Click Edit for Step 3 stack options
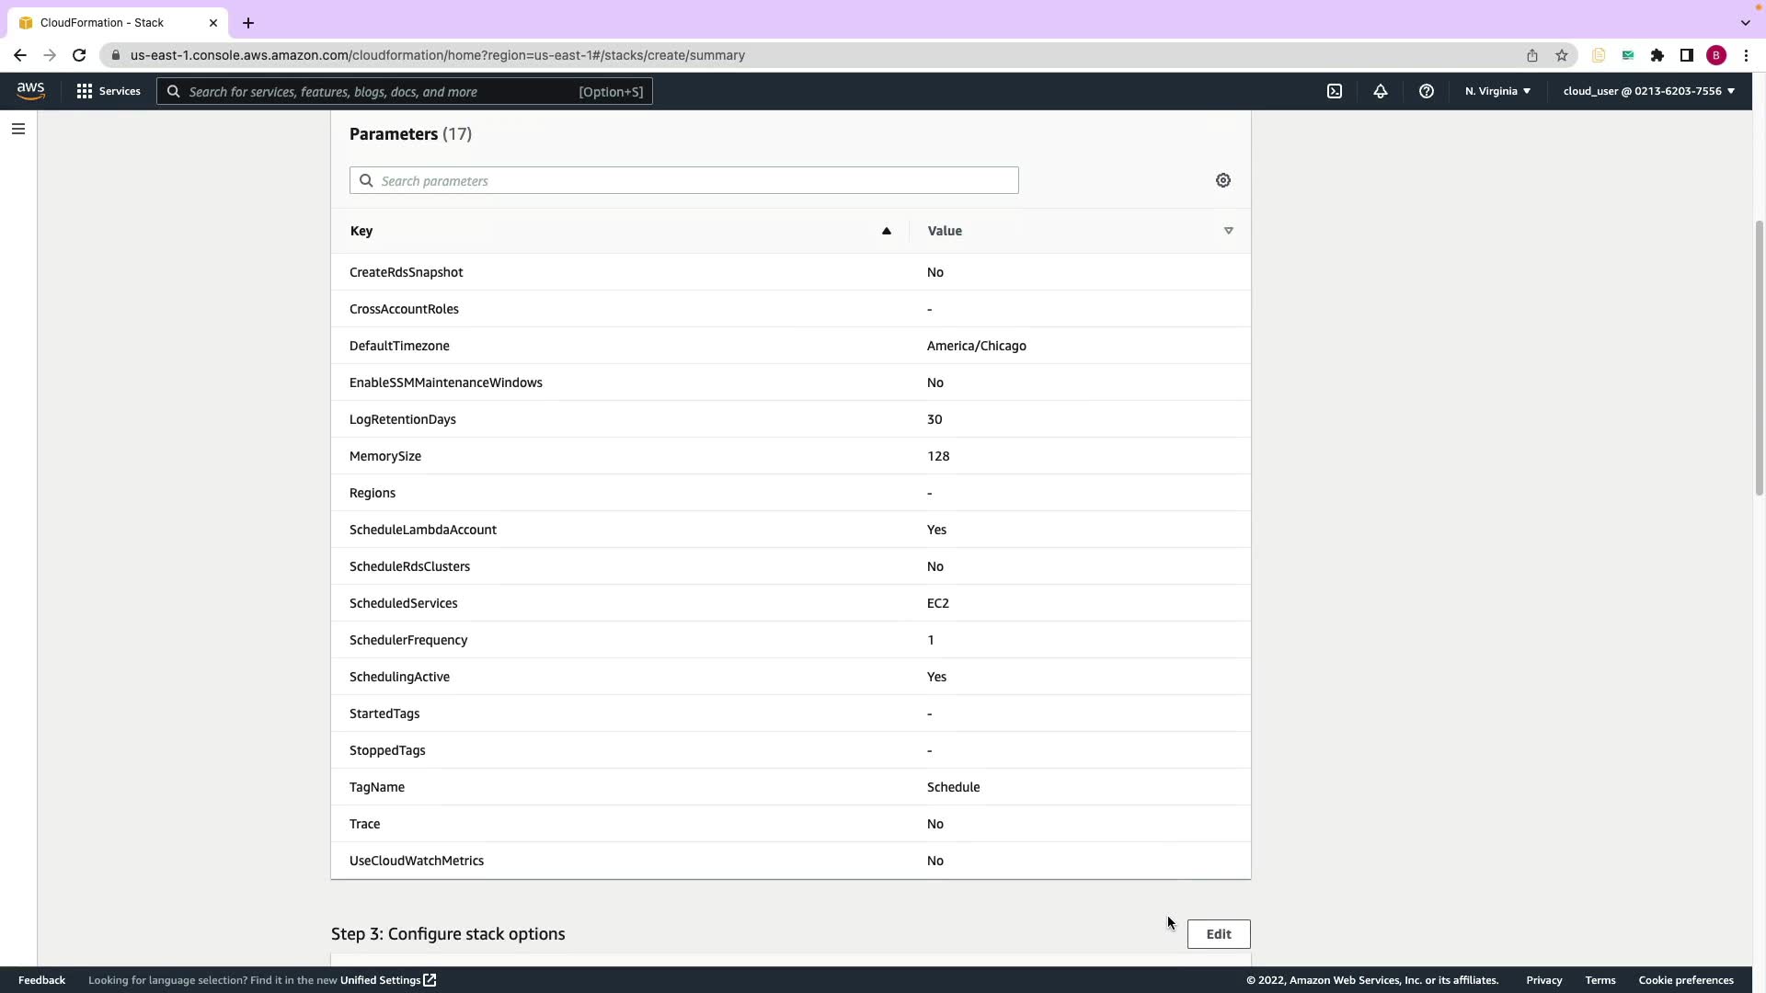The image size is (1766, 993). [1219, 934]
